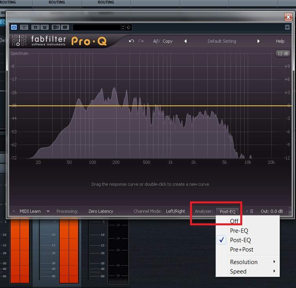
Task: Open the Help menu
Action: click(280, 41)
